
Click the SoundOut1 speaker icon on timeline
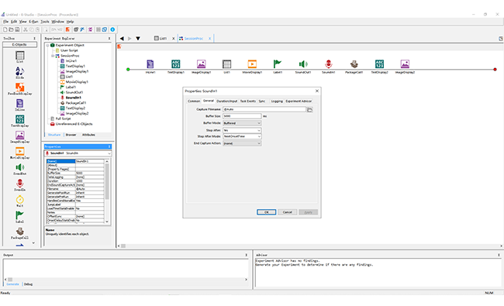point(302,64)
